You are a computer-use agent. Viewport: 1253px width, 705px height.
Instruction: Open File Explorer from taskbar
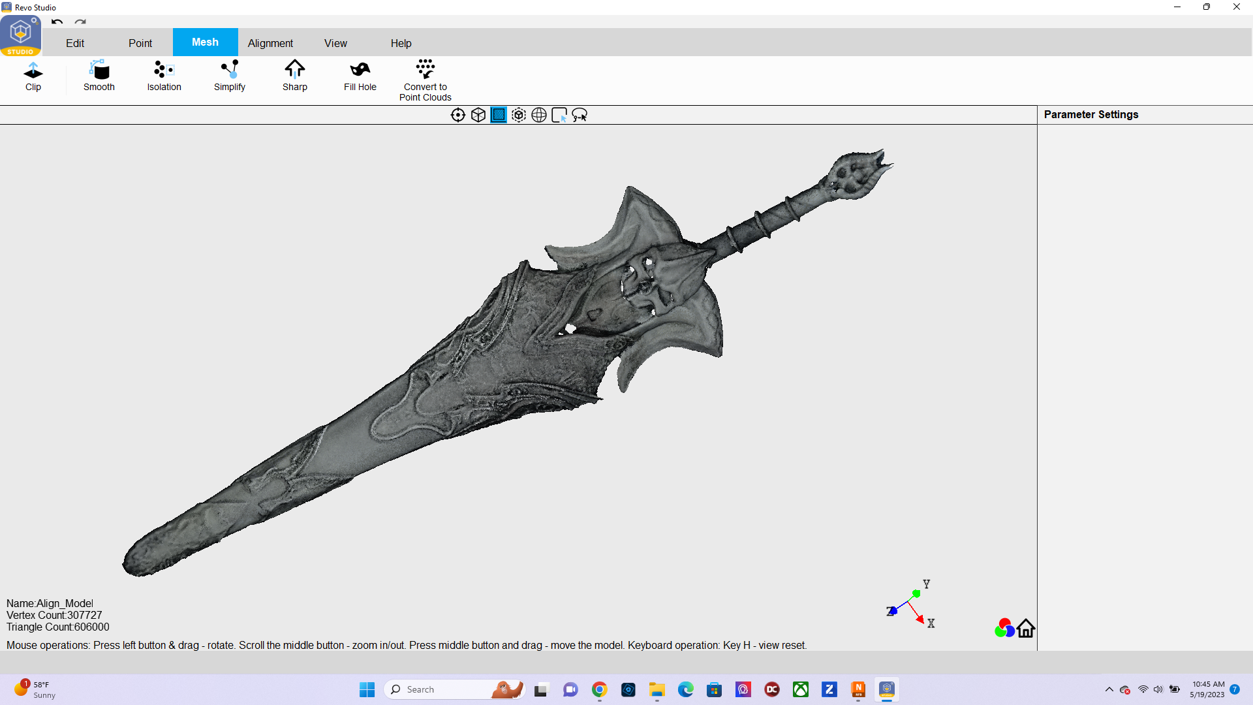(x=657, y=689)
